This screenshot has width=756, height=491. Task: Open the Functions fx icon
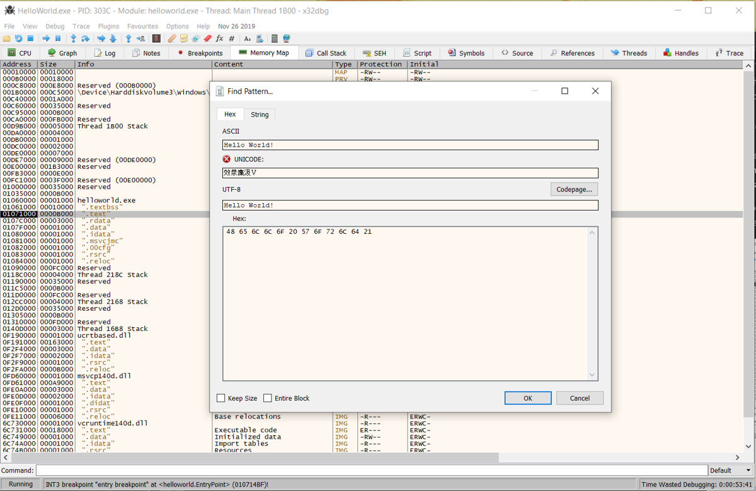[219, 38]
